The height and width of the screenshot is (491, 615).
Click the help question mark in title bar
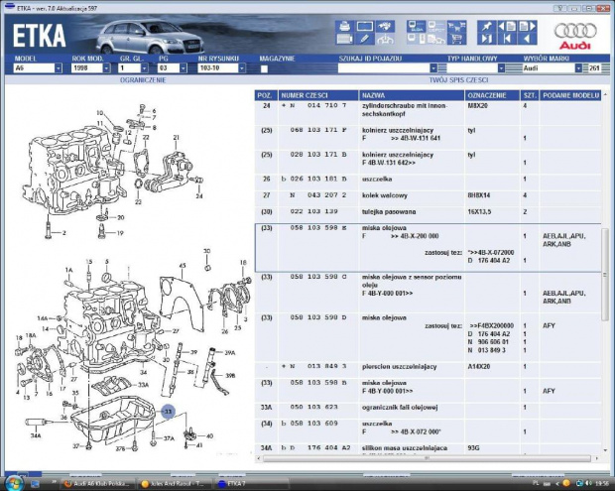pyautogui.click(x=560, y=8)
